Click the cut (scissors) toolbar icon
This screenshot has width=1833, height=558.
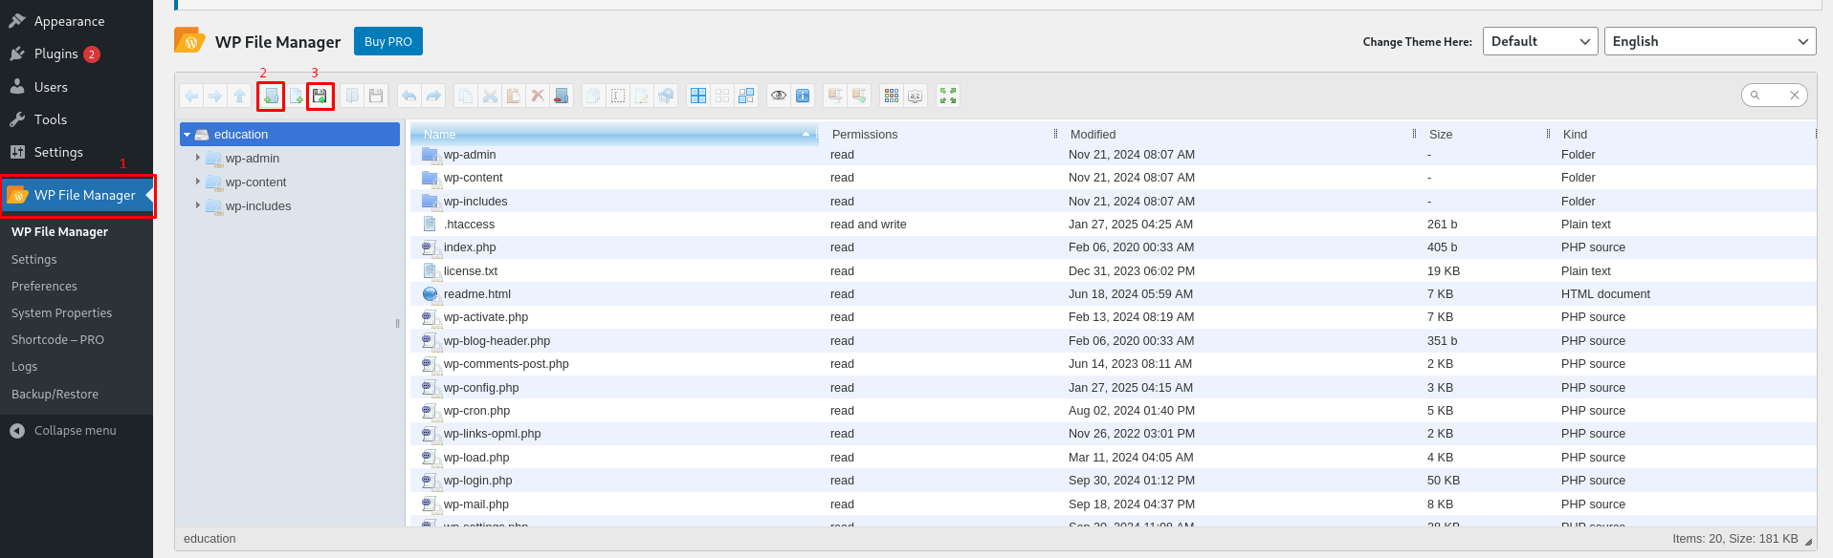click(490, 96)
